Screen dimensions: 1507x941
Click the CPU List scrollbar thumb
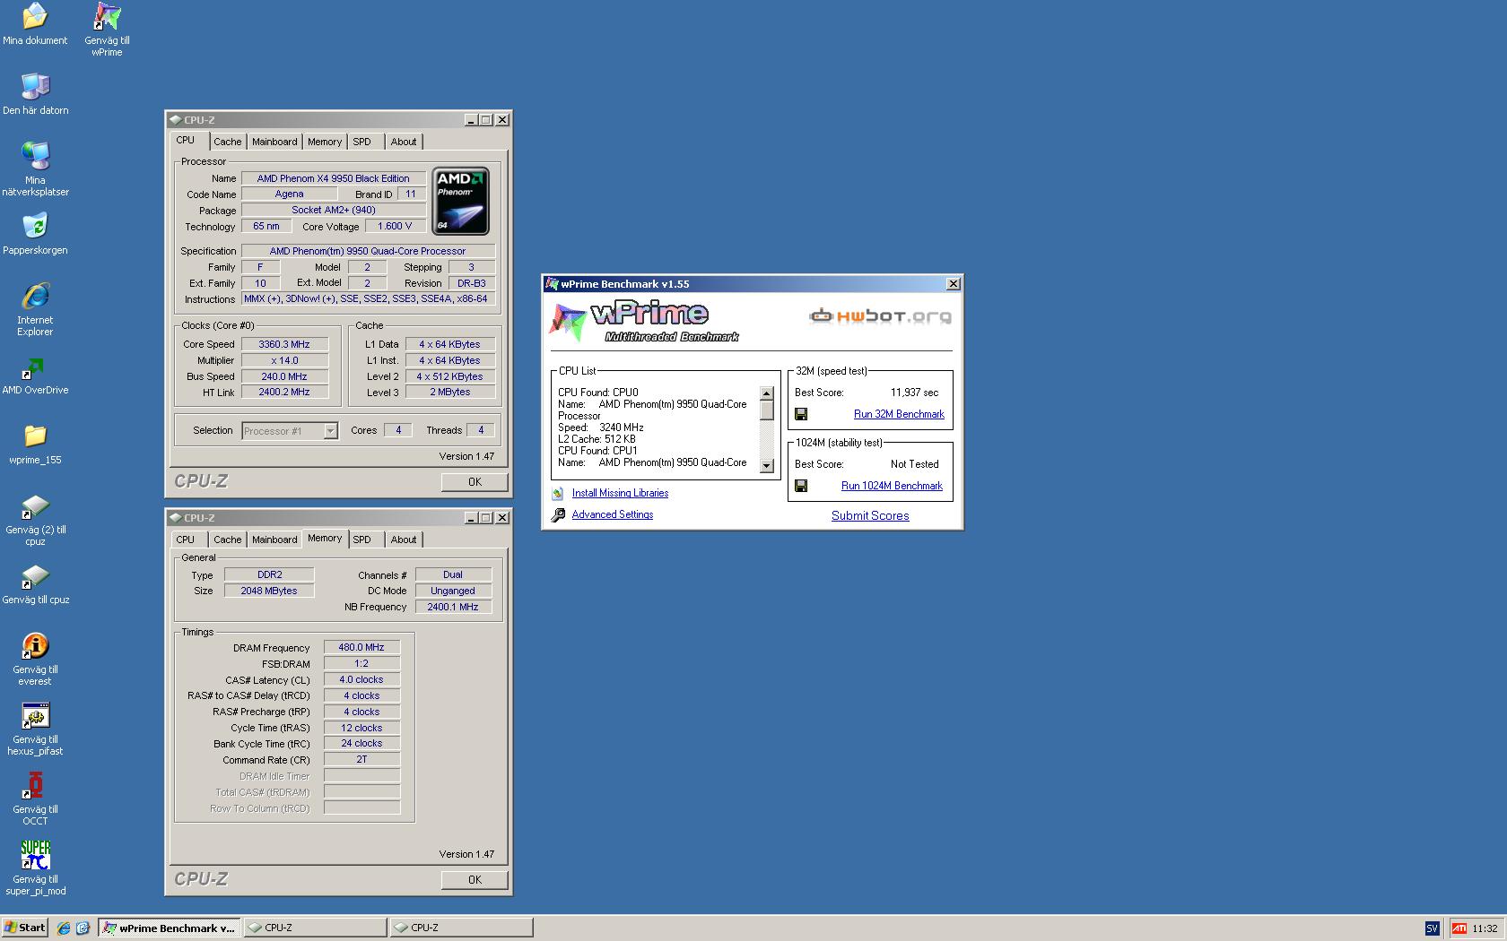click(767, 410)
